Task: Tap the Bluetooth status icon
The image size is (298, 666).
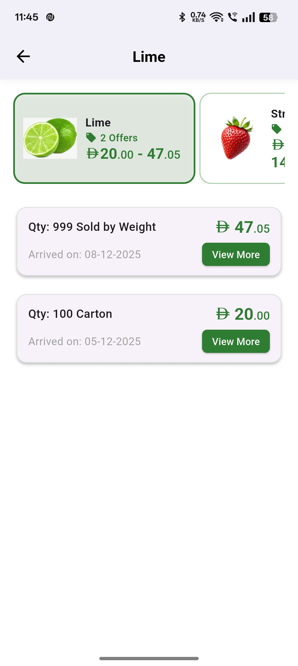Action: pyautogui.click(x=182, y=17)
